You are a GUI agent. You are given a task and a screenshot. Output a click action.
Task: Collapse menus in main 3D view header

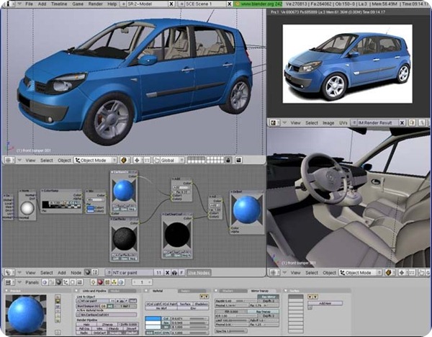click(19, 160)
